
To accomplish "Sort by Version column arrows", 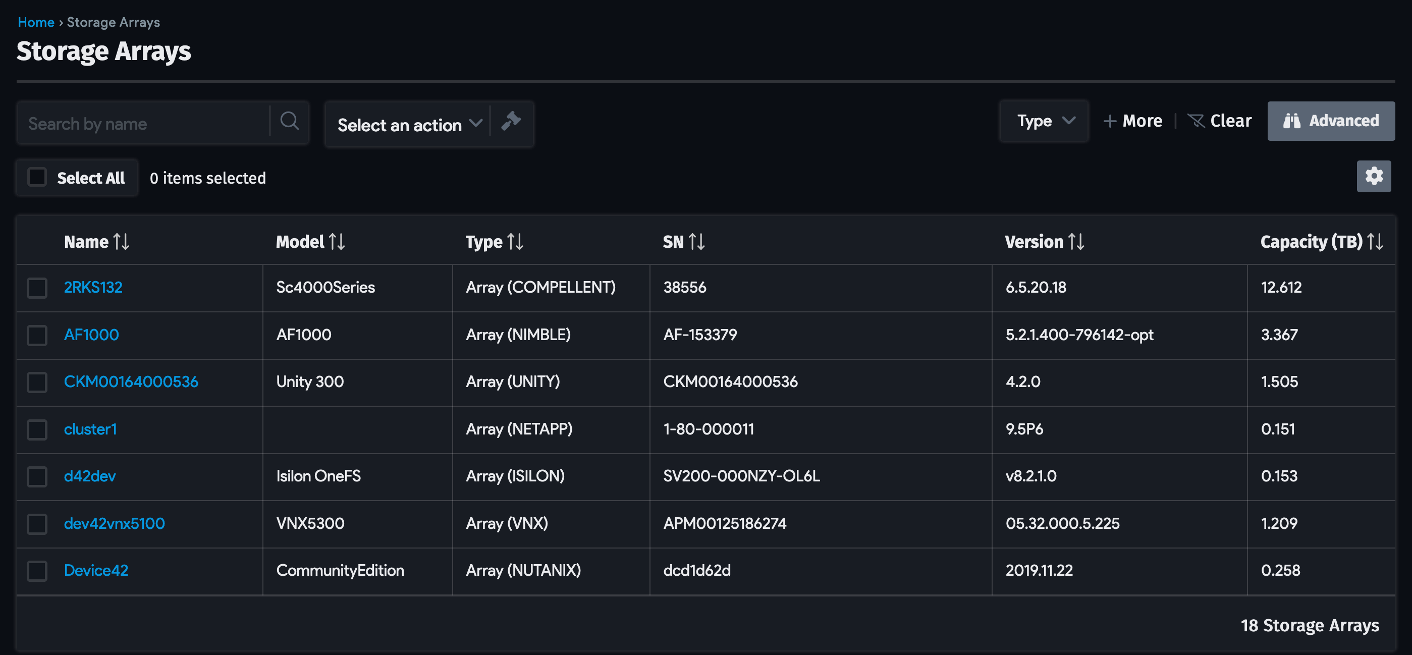I will [1076, 242].
